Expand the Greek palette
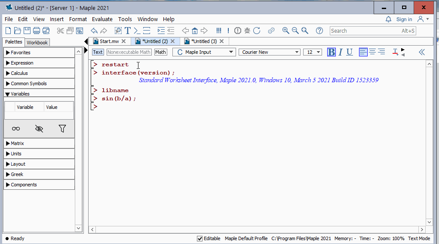The height and width of the screenshot is (244, 439). click(x=39, y=175)
